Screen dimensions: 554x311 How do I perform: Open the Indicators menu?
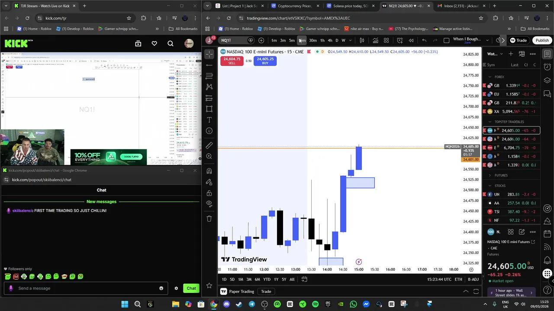click(x=375, y=41)
